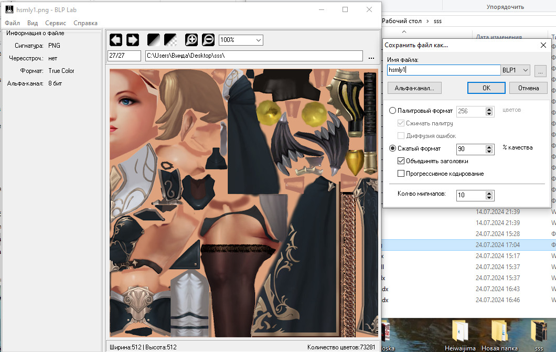Sort by Дата изменения column header
The height and width of the screenshot is (352, 556).
click(498, 37)
